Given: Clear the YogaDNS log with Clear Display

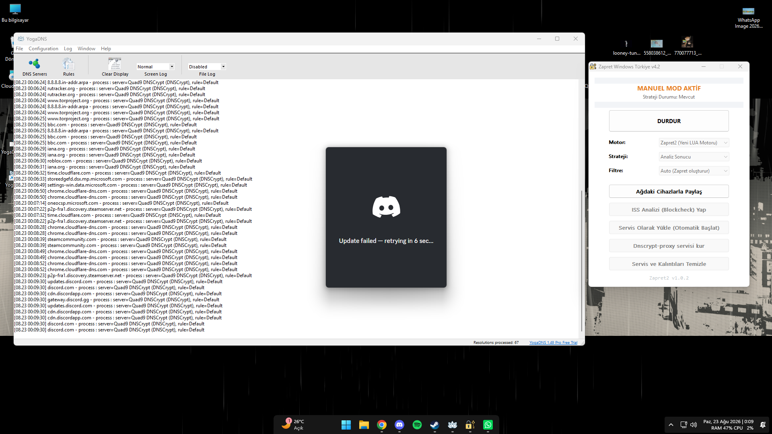Looking at the screenshot, I should pyautogui.click(x=115, y=67).
